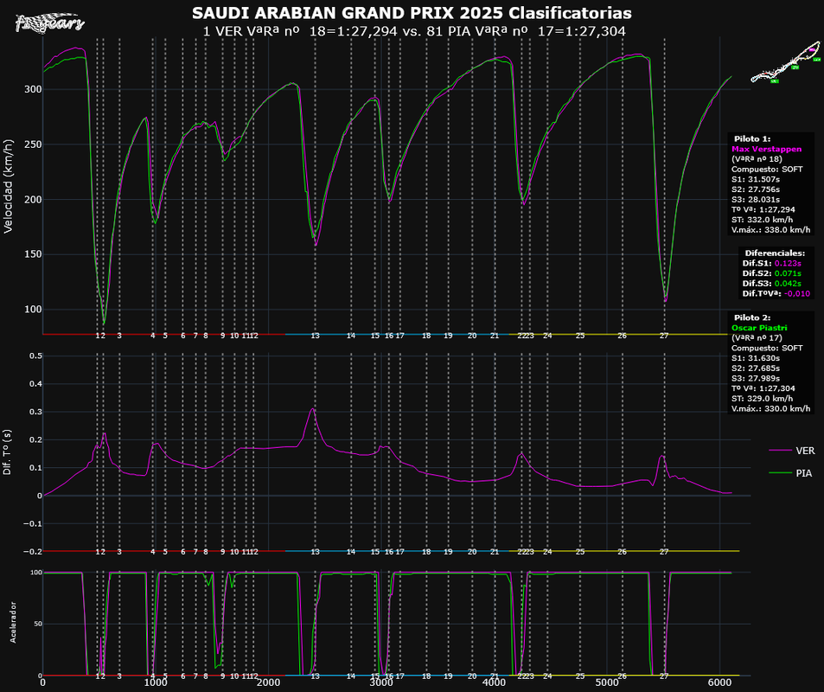This screenshot has height=692, width=824.
Task: Click turn 13 marker on the speed plot
Action: 315,336
